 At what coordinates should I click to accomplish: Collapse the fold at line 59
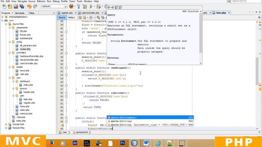pyautogui.click(x=66, y=96)
